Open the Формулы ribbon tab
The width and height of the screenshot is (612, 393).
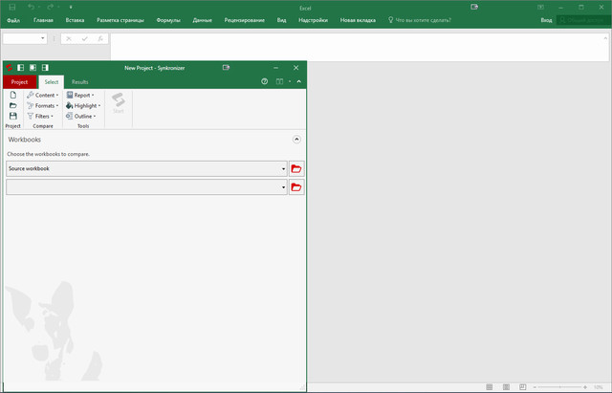pos(168,19)
